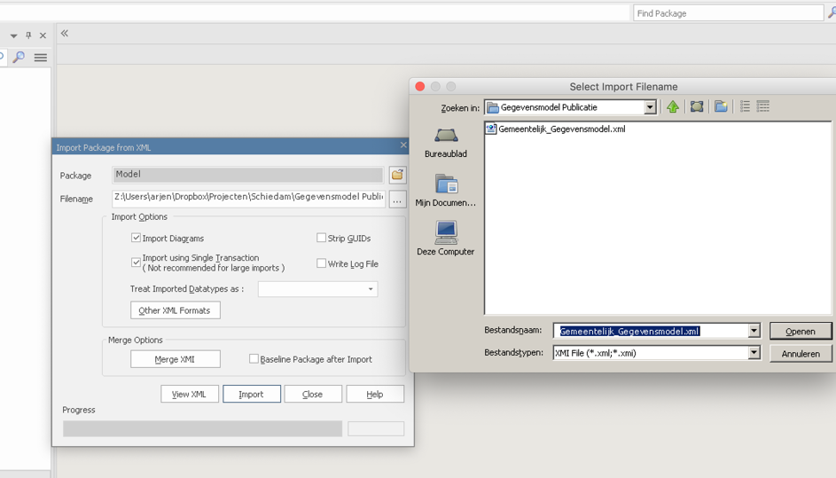Open the Bestandstypen file type dropdown

click(754, 353)
